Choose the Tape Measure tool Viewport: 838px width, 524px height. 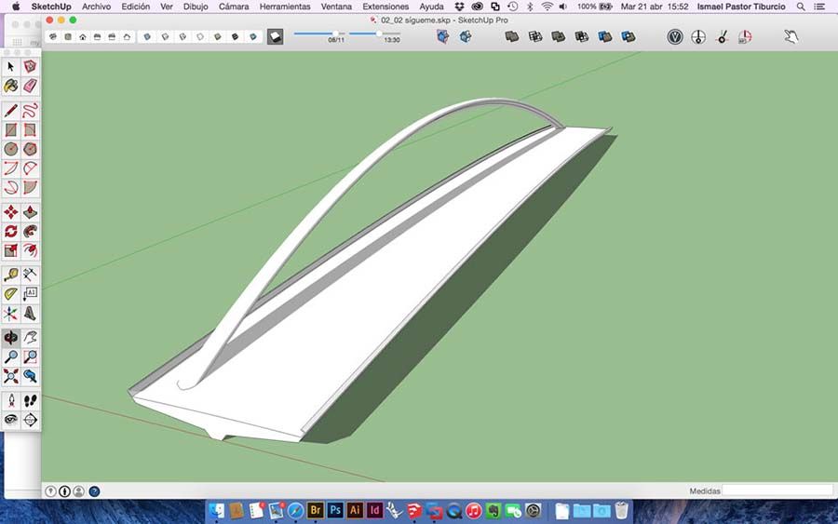(x=10, y=275)
